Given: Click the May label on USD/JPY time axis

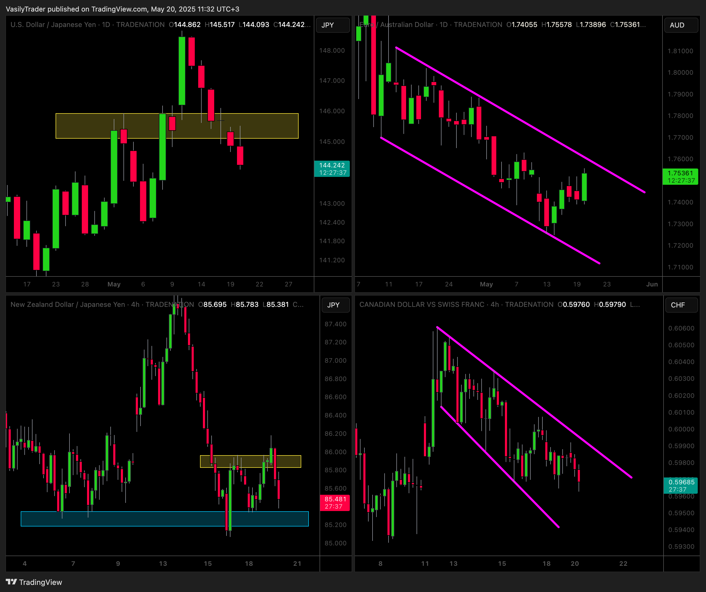Looking at the screenshot, I should pyautogui.click(x=114, y=284).
